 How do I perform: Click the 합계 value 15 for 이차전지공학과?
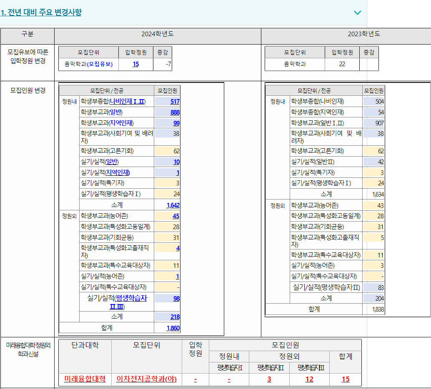click(x=346, y=379)
